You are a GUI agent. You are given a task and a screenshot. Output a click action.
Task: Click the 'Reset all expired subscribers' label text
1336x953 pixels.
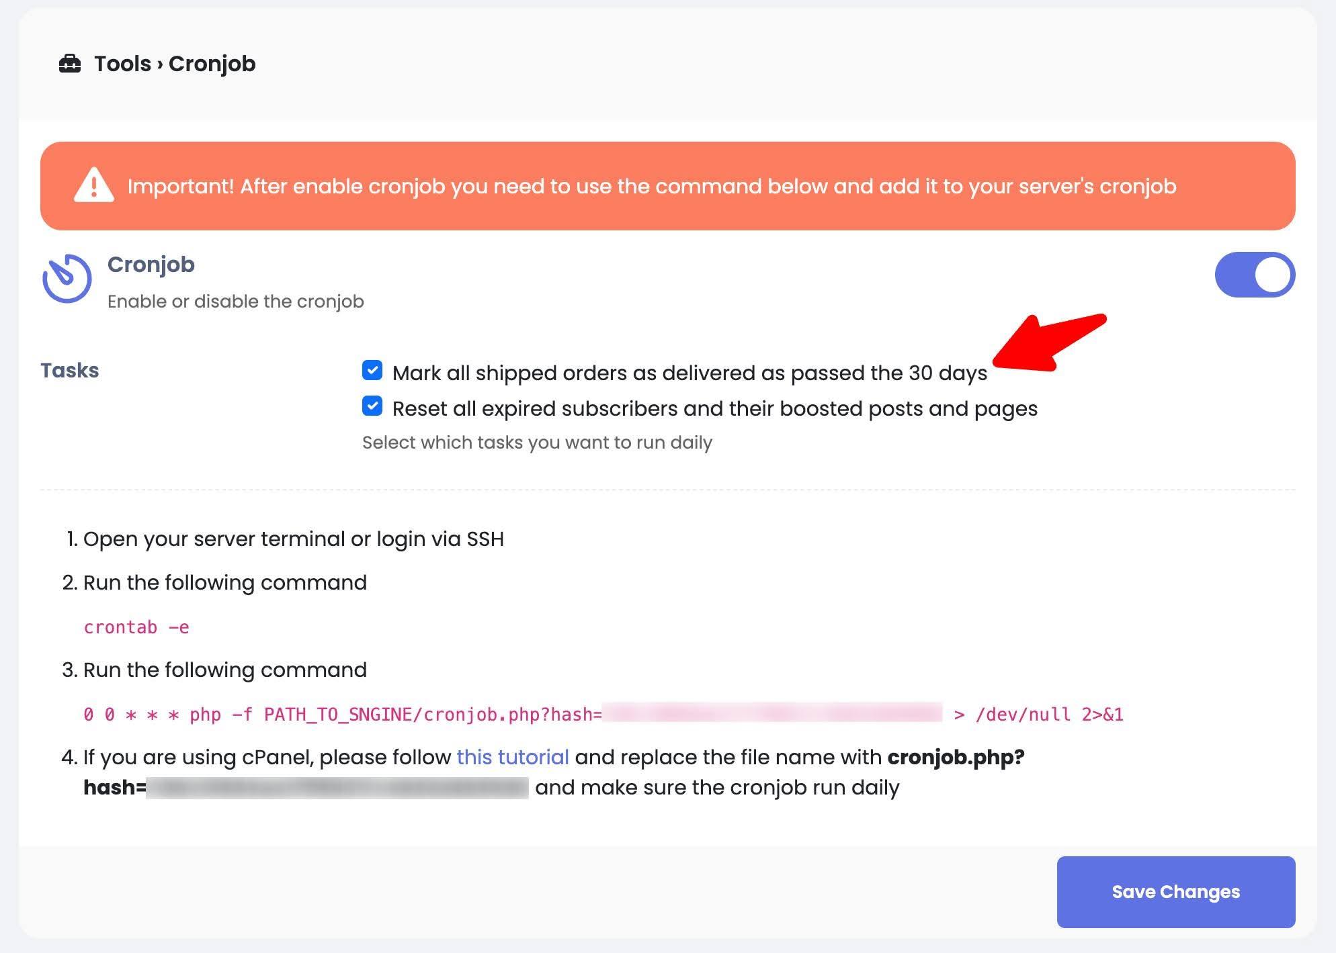click(x=714, y=408)
